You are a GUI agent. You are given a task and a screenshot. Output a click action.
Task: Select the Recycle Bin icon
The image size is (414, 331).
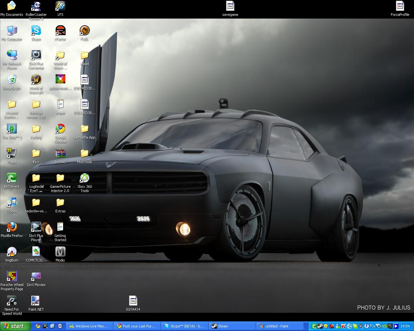click(12, 82)
